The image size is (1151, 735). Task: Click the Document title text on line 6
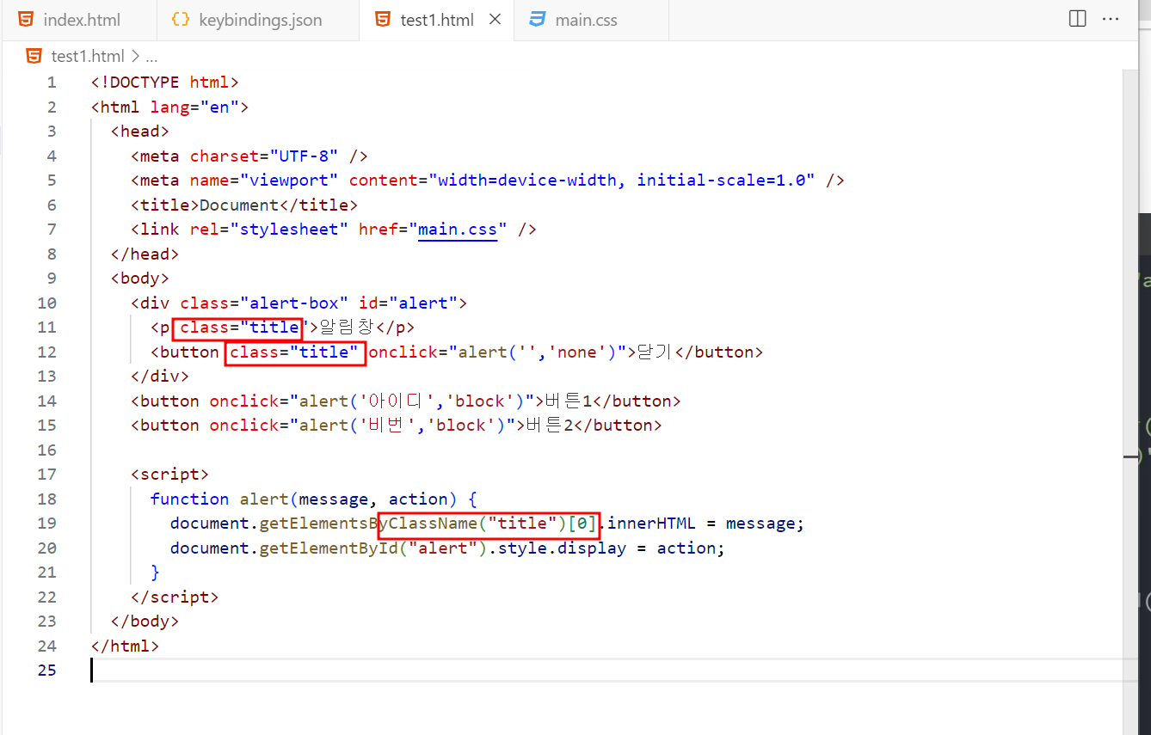pos(239,205)
